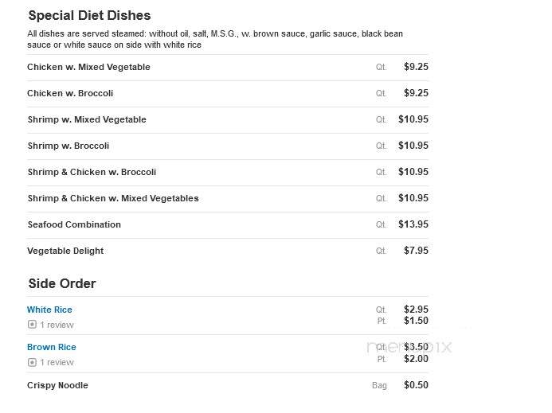Select Chicken w. Mixed Vegetable dish
The width and height of the screenshot is (552, 413).
[88, 67]
